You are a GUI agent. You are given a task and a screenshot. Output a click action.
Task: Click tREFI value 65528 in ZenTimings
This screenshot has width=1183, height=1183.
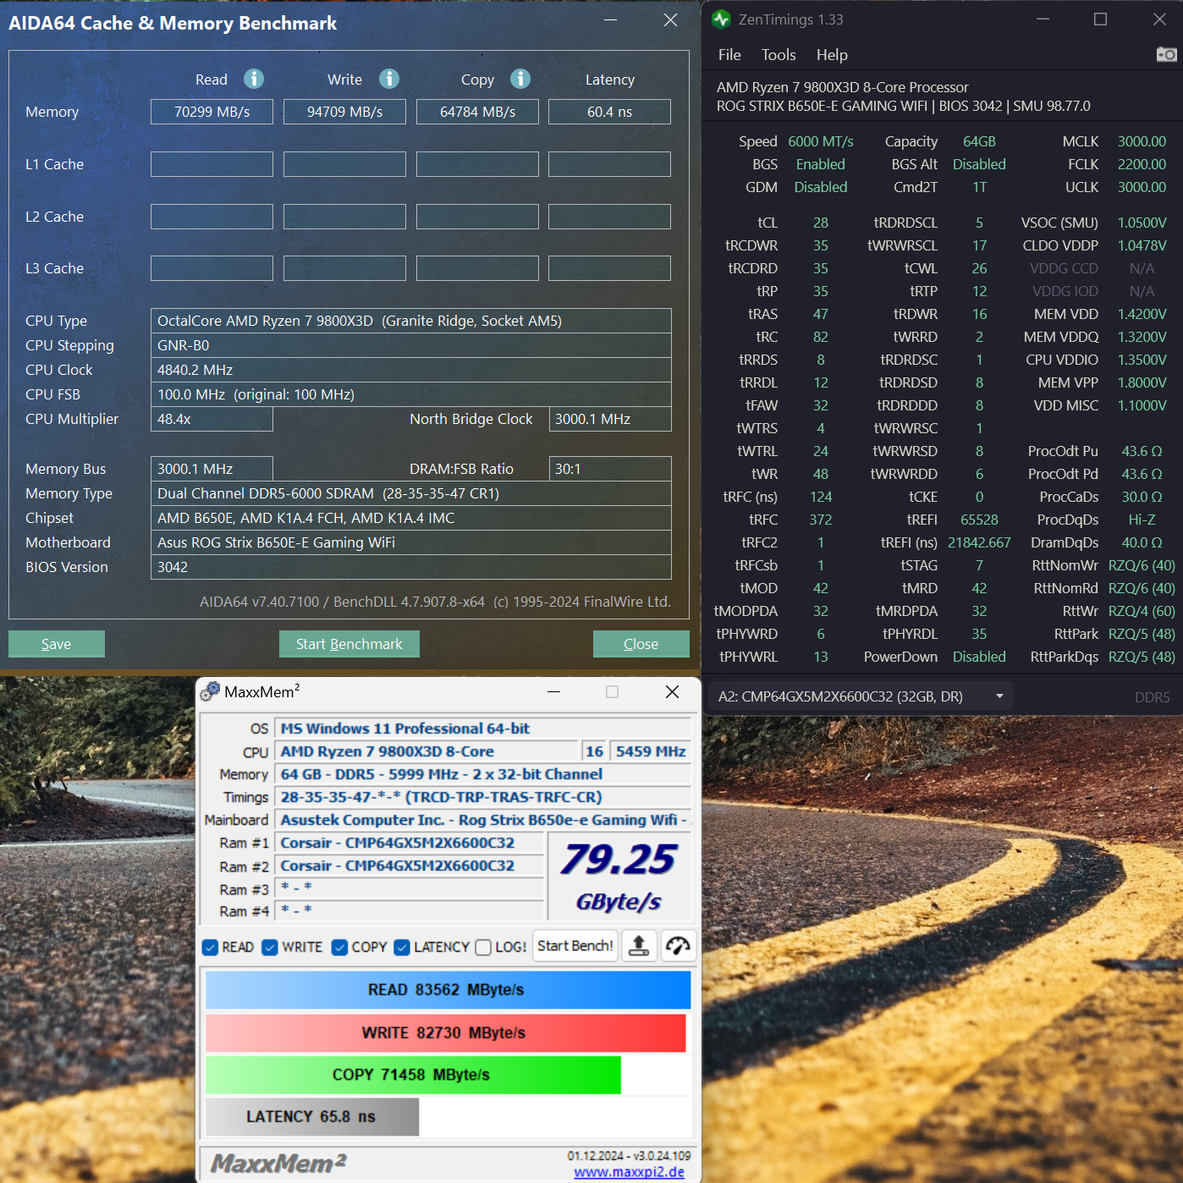979,520
